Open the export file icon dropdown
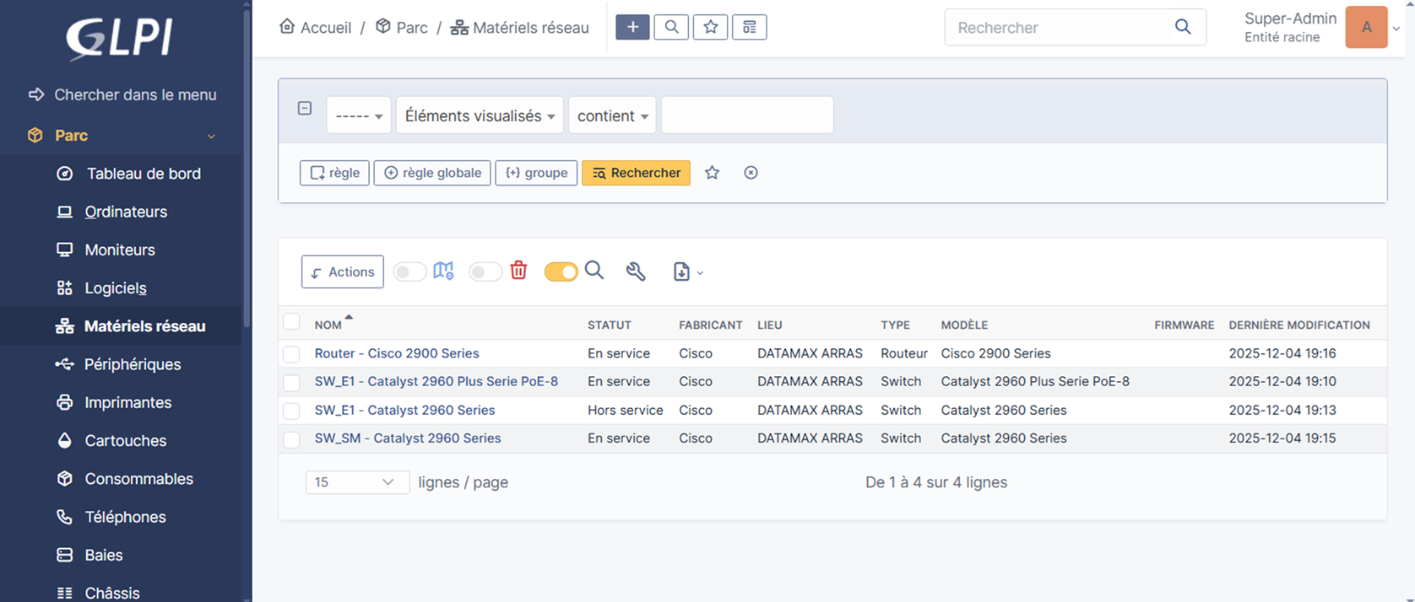1415x602 pixels. 688,271
